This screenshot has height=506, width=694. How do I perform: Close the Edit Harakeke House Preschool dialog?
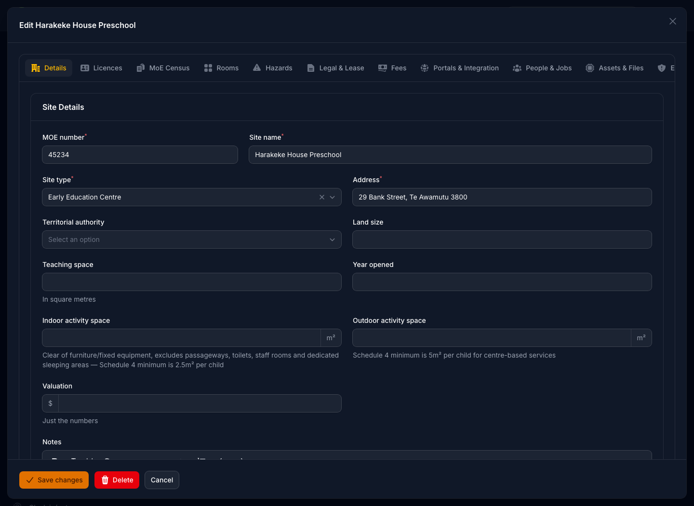[673, 21]
